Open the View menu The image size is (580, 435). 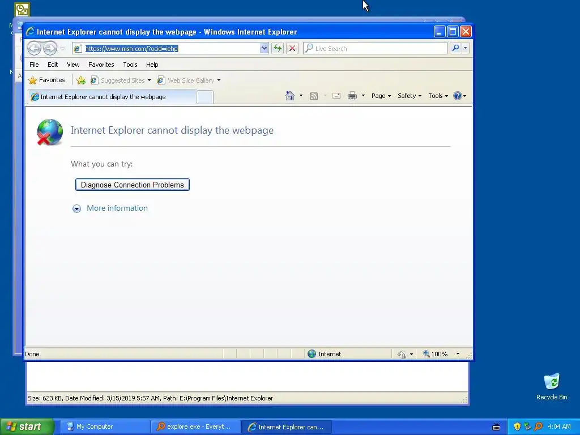pos(73,65)
